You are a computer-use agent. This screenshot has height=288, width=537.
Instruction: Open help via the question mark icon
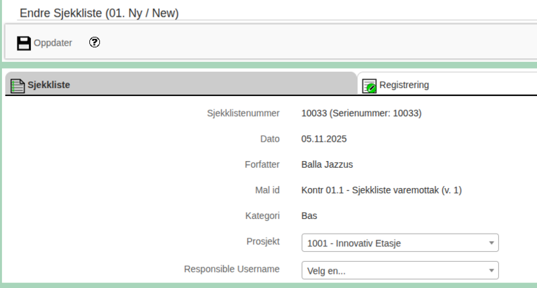point(95,42)
